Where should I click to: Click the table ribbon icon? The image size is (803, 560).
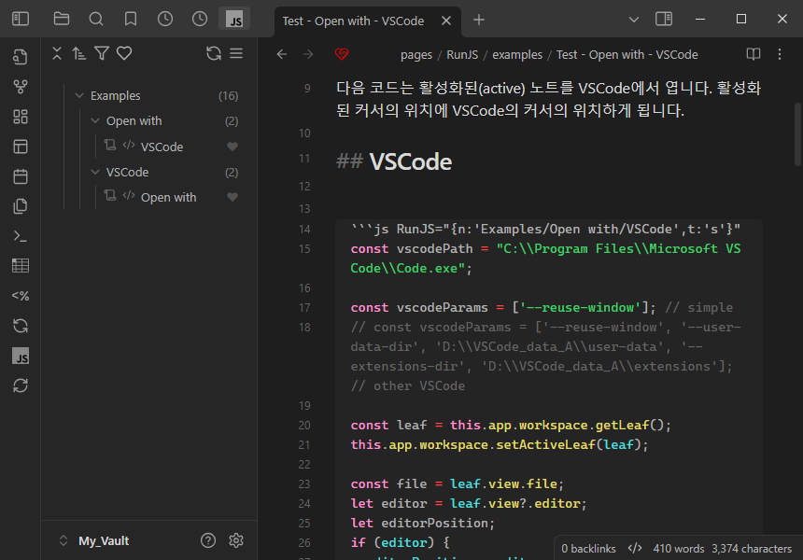(21, 266)
